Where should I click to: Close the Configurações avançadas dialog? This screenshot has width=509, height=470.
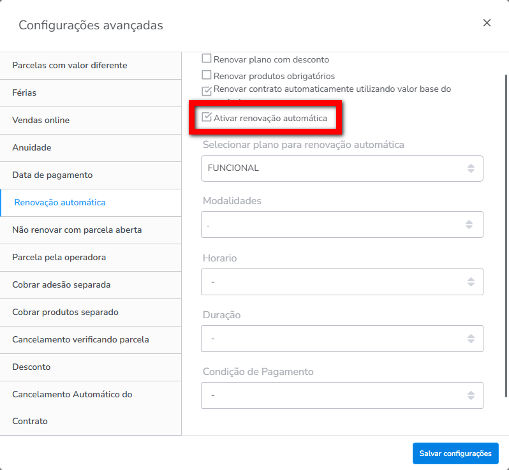coord(487,23)
